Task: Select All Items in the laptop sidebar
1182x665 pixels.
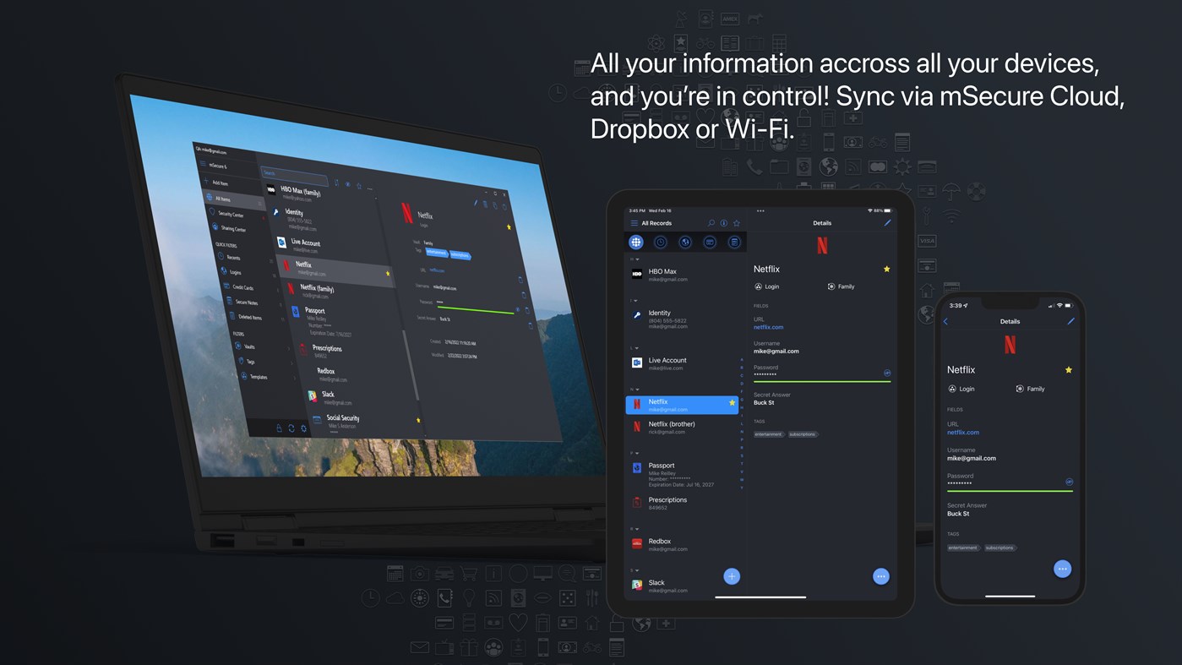Action: pyautogui.click(x=234, y=199)
